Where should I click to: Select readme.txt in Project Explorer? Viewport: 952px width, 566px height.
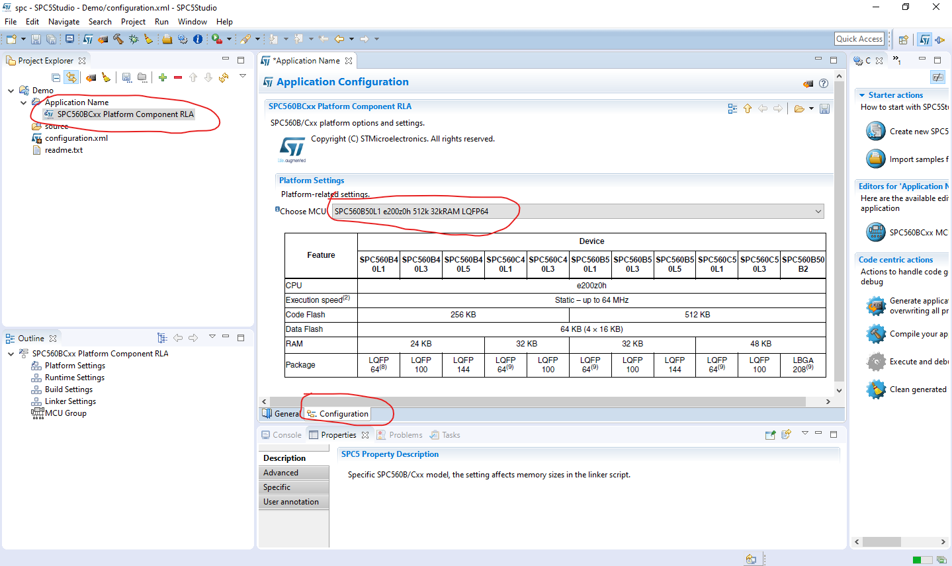[64, 150]
